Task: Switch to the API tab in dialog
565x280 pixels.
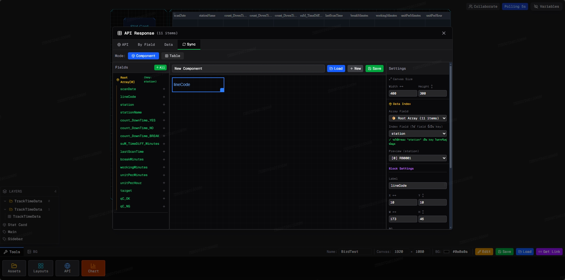Action: [123, 45]
